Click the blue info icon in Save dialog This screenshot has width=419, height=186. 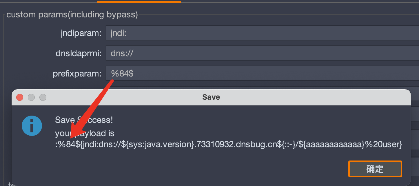32,126
